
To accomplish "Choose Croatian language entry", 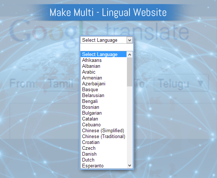I will pyautogui.click(x=104, y=142).
